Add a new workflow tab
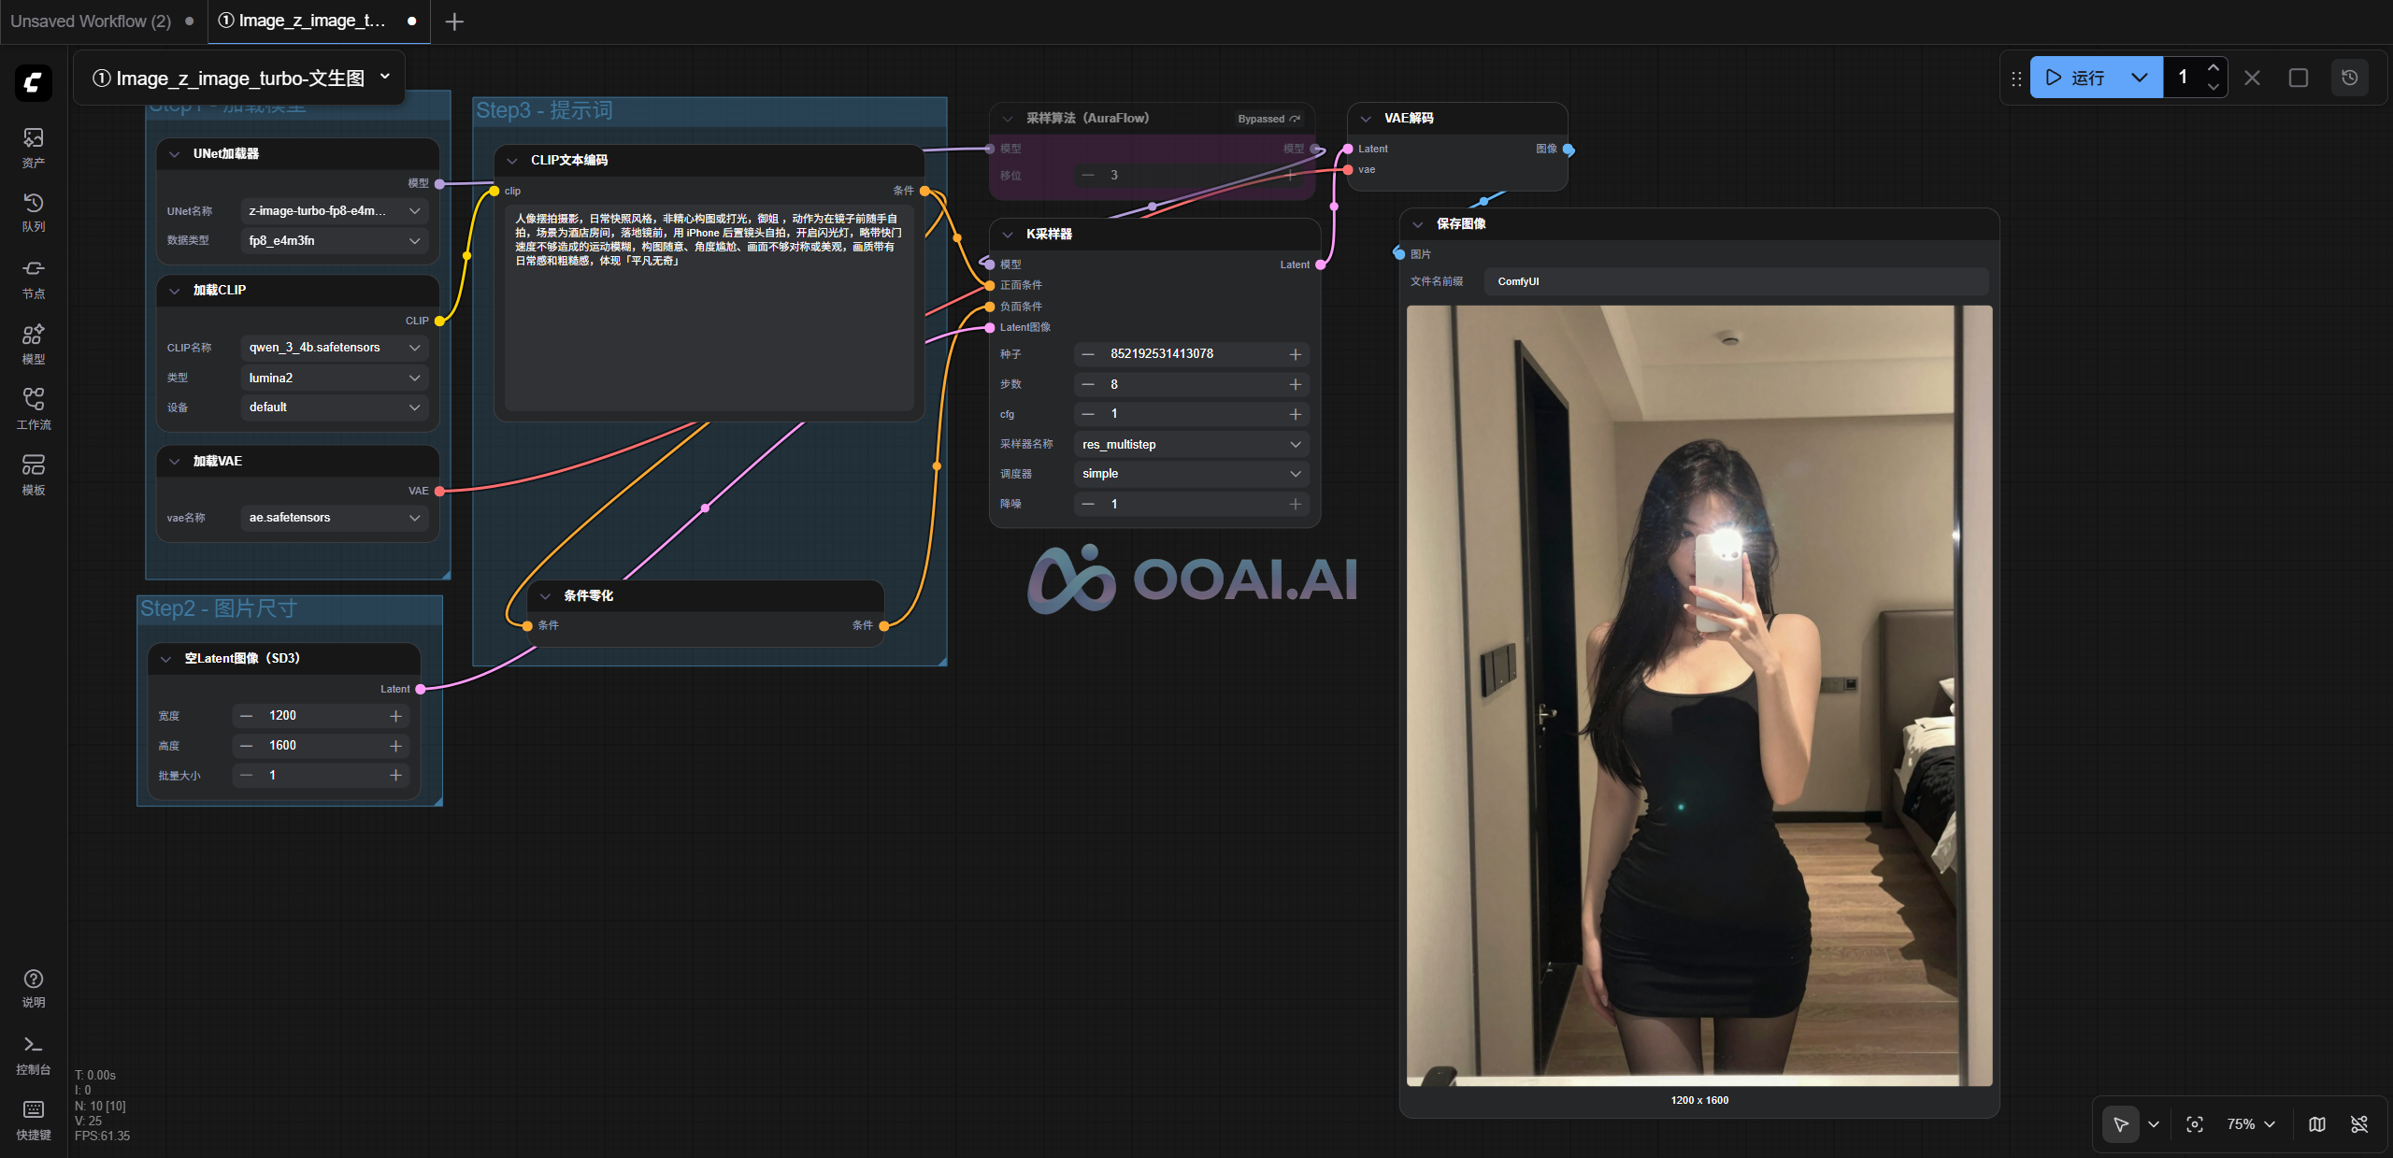The image size is (2393, 1158). 454,21
